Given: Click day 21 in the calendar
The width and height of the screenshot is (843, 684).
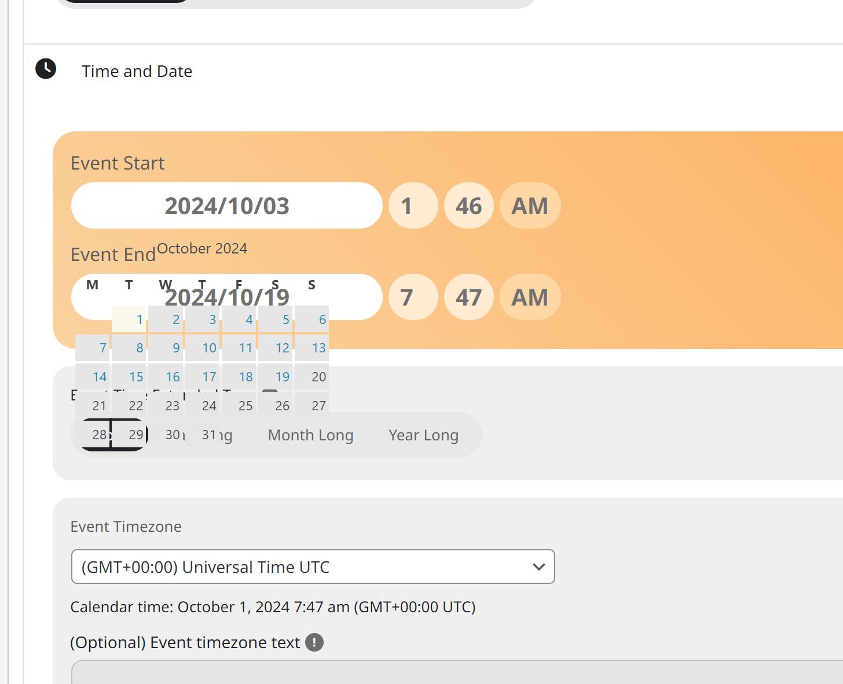Looking at the screenshot, I should pos(93,406).
